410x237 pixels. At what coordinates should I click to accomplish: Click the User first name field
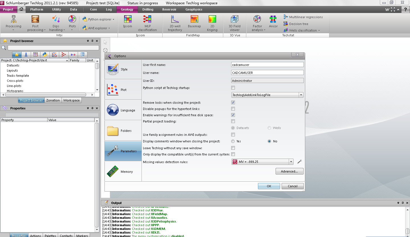pyautogui.click(x=267, y=65)
